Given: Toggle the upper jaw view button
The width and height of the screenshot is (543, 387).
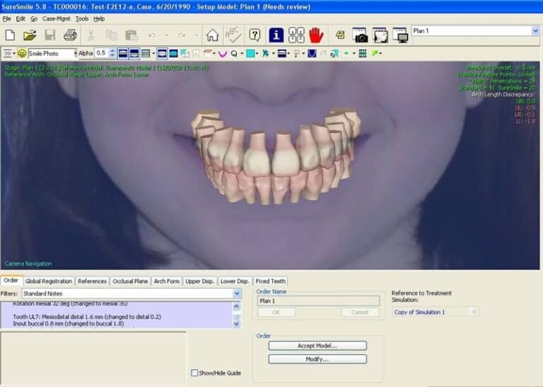Looking at the screenshot, I should click(123, 53).
